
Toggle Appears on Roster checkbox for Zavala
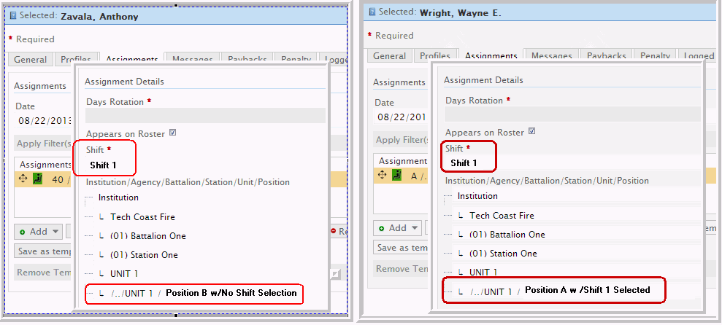click(172, 133)
